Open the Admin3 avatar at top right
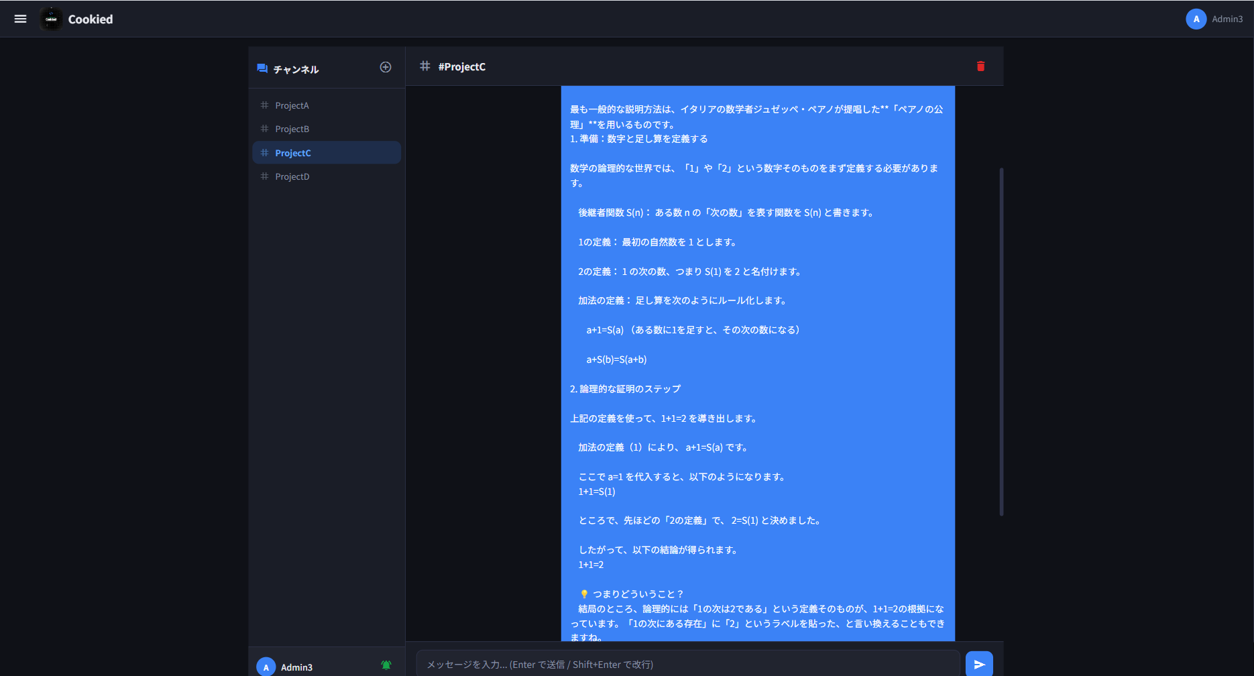 point(1196,19)
